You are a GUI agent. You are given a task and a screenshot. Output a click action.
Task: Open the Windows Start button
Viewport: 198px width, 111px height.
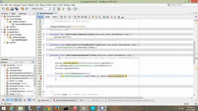[x=3, y=108]
